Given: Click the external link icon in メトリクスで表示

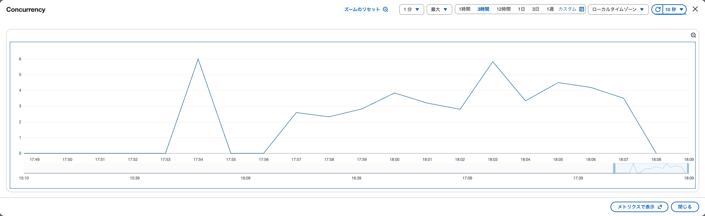Looking at the screenshot, I should 660,207.
